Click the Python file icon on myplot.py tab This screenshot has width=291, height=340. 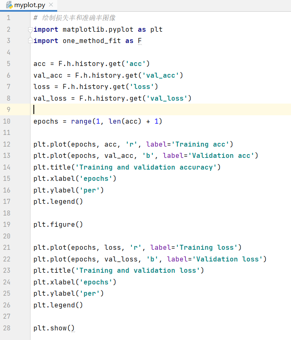(9, 5)
